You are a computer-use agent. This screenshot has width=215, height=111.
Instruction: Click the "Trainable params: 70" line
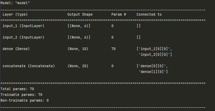click(21, 95)
